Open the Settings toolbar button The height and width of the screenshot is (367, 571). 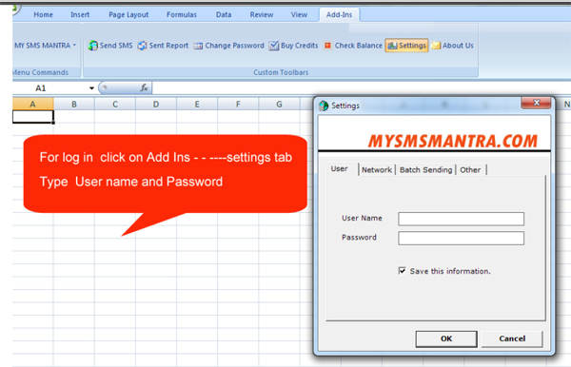(406, 46)
